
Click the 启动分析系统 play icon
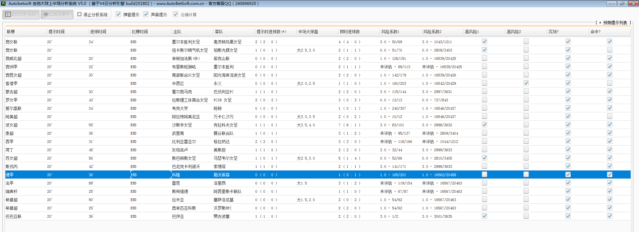tap(8, 15)
